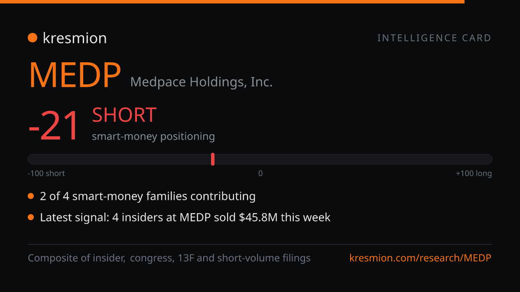Click the smart-money positioning caption
Viewport: 520px width, 292px height.
153,137
